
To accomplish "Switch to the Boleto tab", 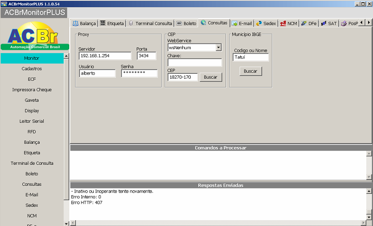I will pyautogui.click(x=187, y=23).
